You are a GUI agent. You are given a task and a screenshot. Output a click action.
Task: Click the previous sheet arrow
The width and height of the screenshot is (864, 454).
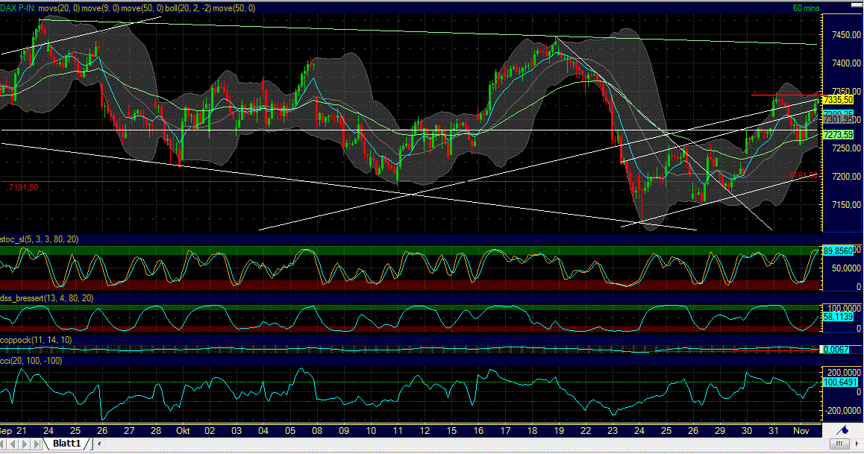pos(13,443)
